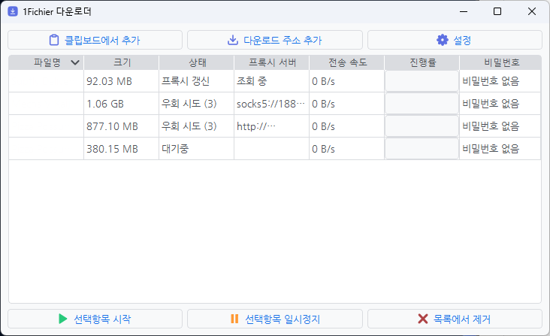Click the 선택항목 일시정지 text label

pos(283,319)
